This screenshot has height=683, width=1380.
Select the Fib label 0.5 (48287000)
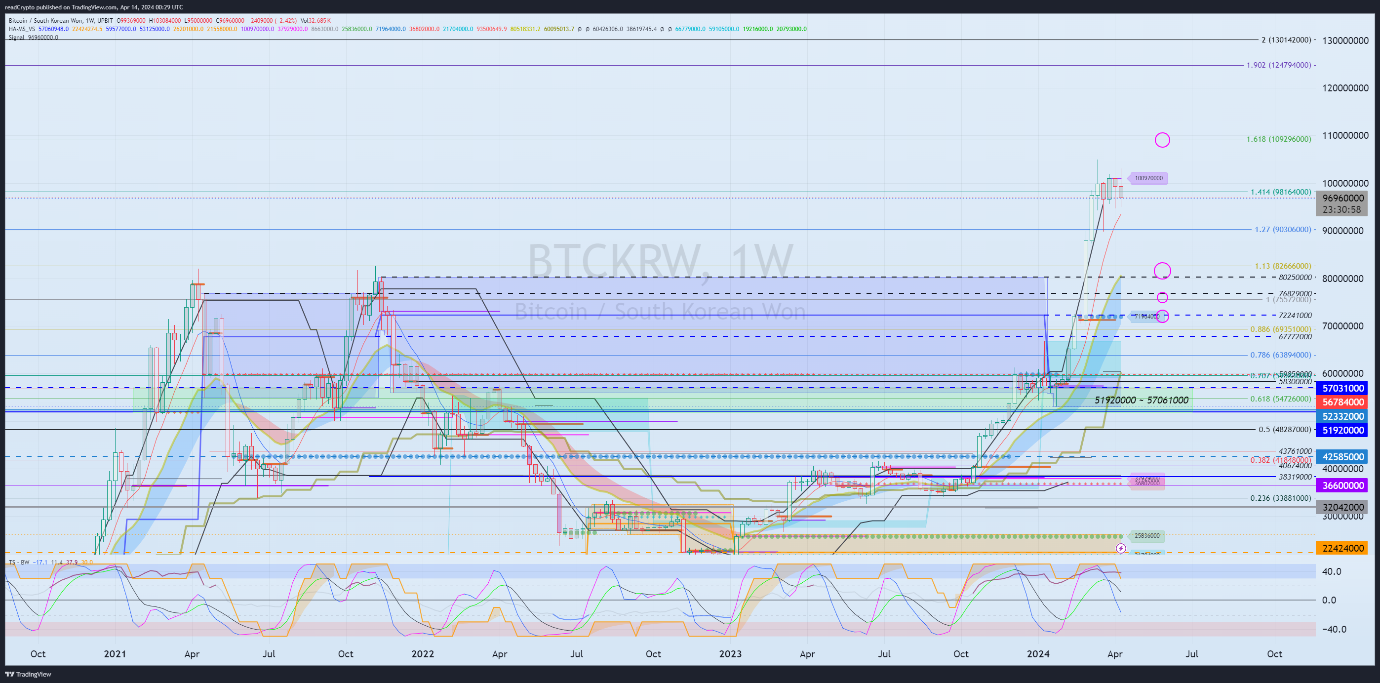pyautogui.click(x=1285, y=429)
